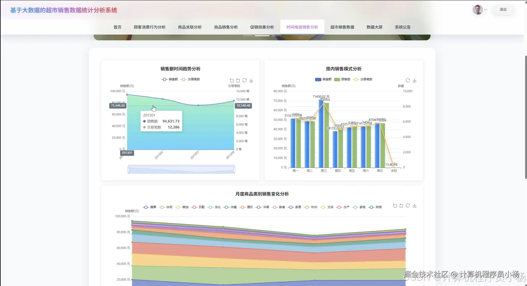527x286 pixels.
Task: Toggle 水产 category legend item
Action: [x=343, y=207]
